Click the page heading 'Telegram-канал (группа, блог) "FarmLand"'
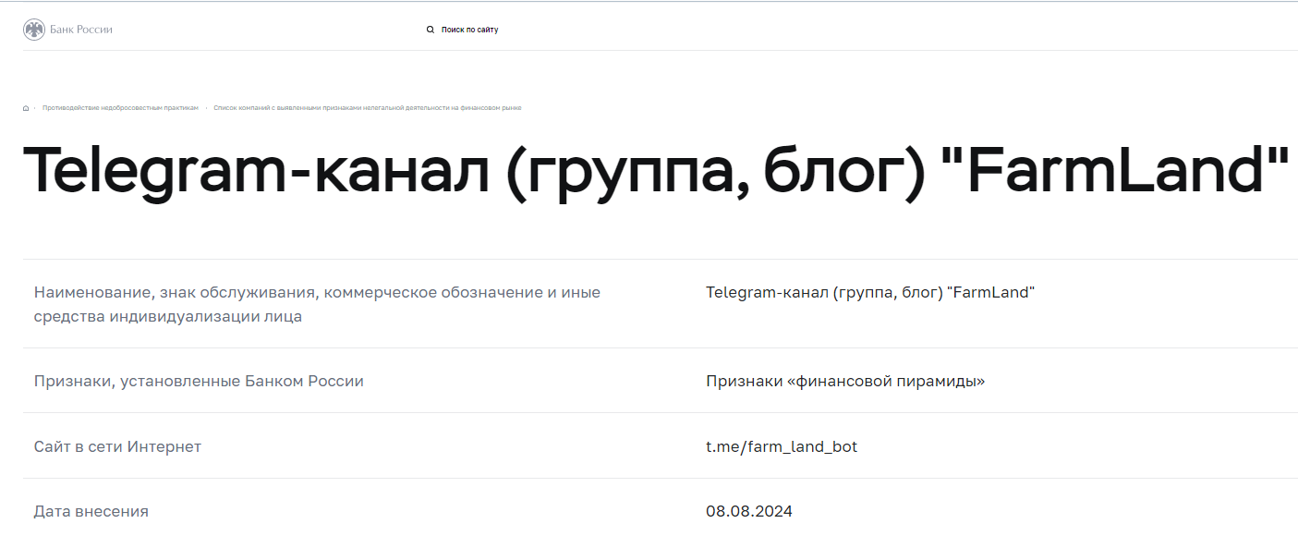 656,172
